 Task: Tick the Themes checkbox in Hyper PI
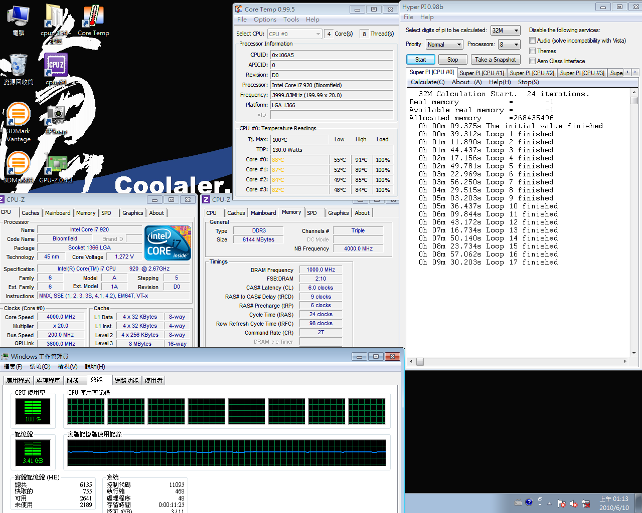[x=532, y=51]
